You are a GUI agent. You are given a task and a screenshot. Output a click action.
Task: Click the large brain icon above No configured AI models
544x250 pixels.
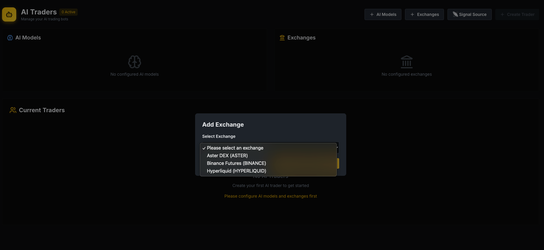pos(135,62)
